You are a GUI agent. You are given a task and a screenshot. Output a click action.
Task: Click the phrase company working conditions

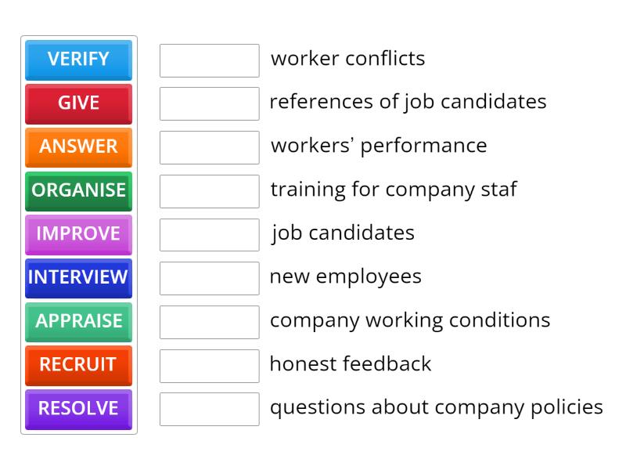point(410,320)
